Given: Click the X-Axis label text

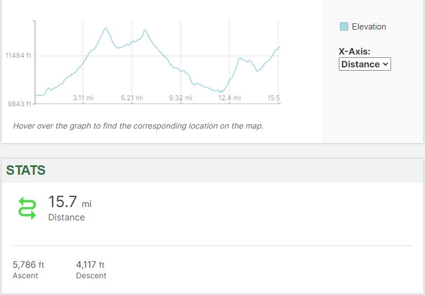Looking at the screenshot, I should [354, 52].
